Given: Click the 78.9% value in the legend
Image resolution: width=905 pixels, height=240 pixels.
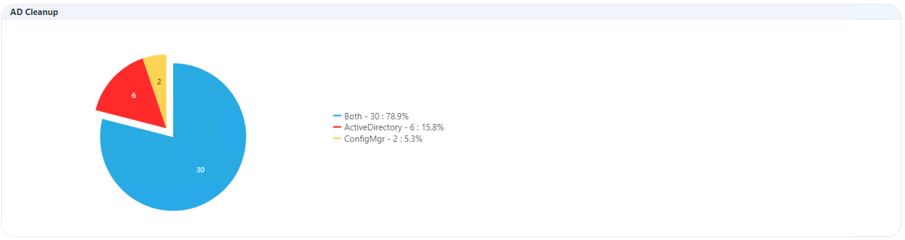Looking at the screenshot, I should click(397, 117).
